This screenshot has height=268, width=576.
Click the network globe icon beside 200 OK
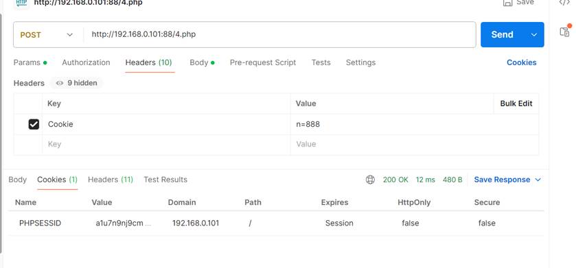370,180
